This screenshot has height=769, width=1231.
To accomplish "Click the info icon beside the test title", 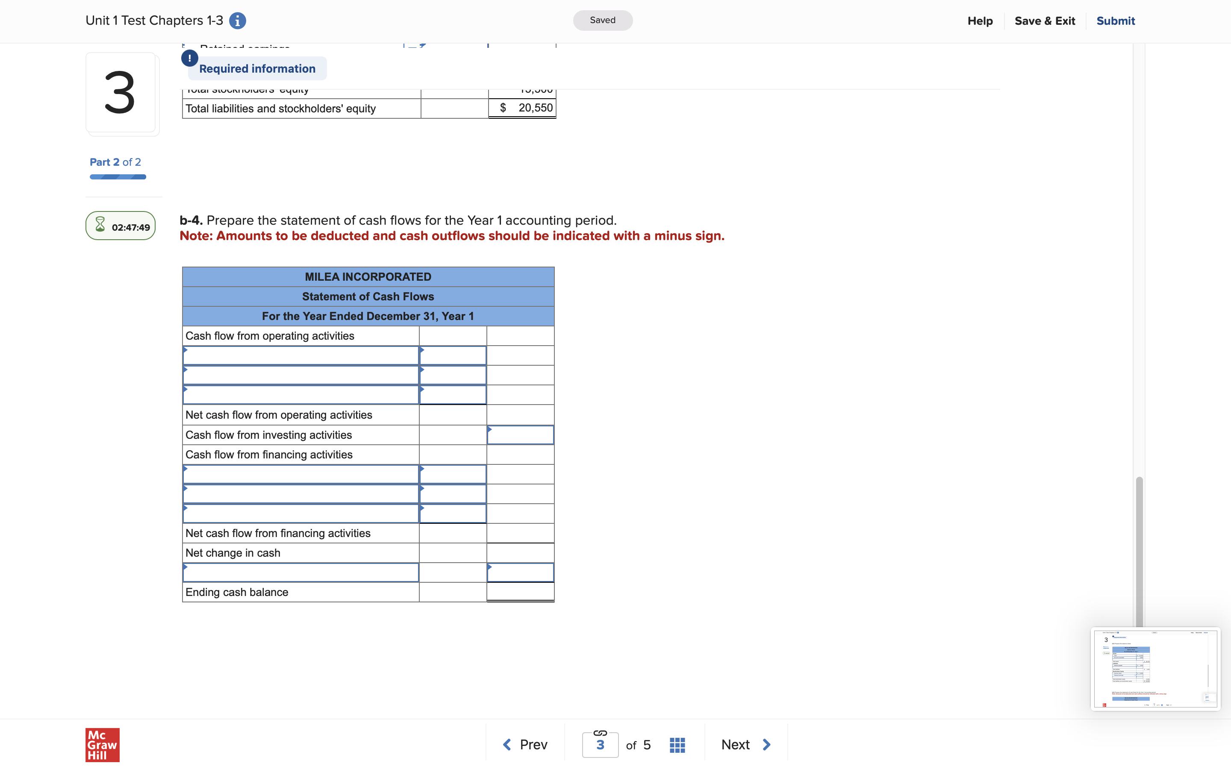I will [237, 21].
